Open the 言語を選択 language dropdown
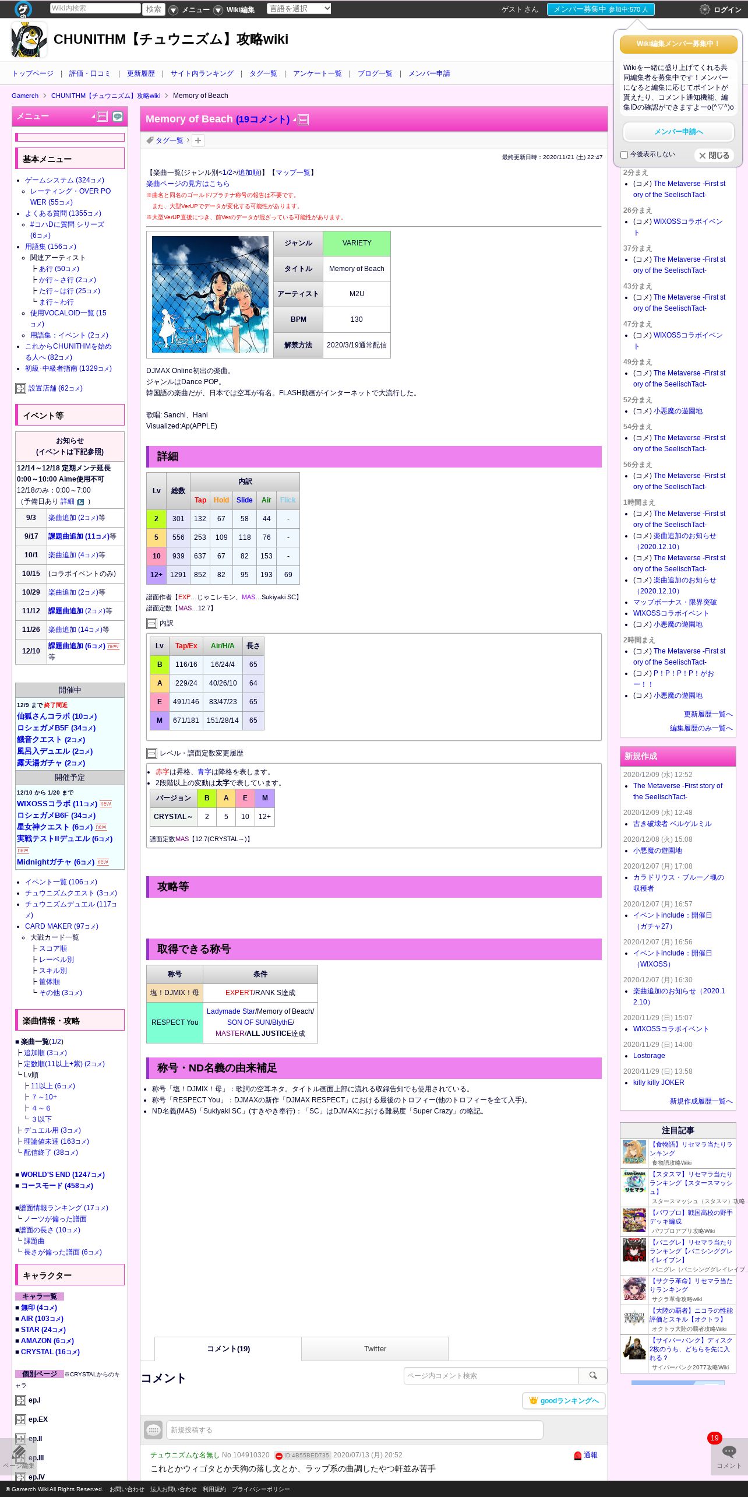Viewport: 748px width, 1497px height. tap(299, 9)
